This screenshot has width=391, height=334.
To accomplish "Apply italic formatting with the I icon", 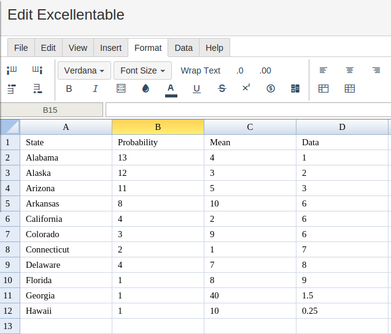I will click(95, 89).
